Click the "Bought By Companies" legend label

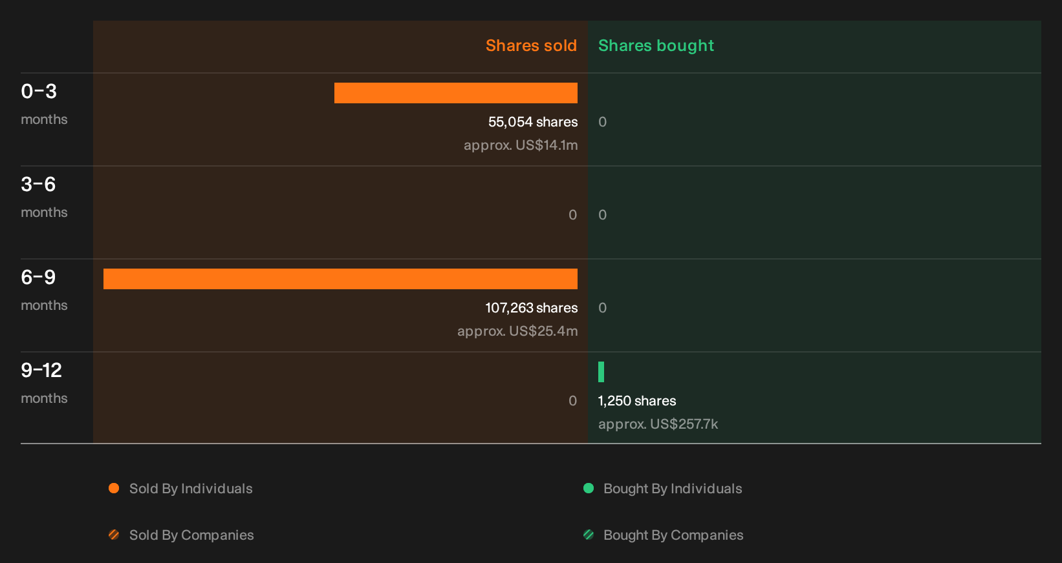pyautogui.click(x=673, y=535)
